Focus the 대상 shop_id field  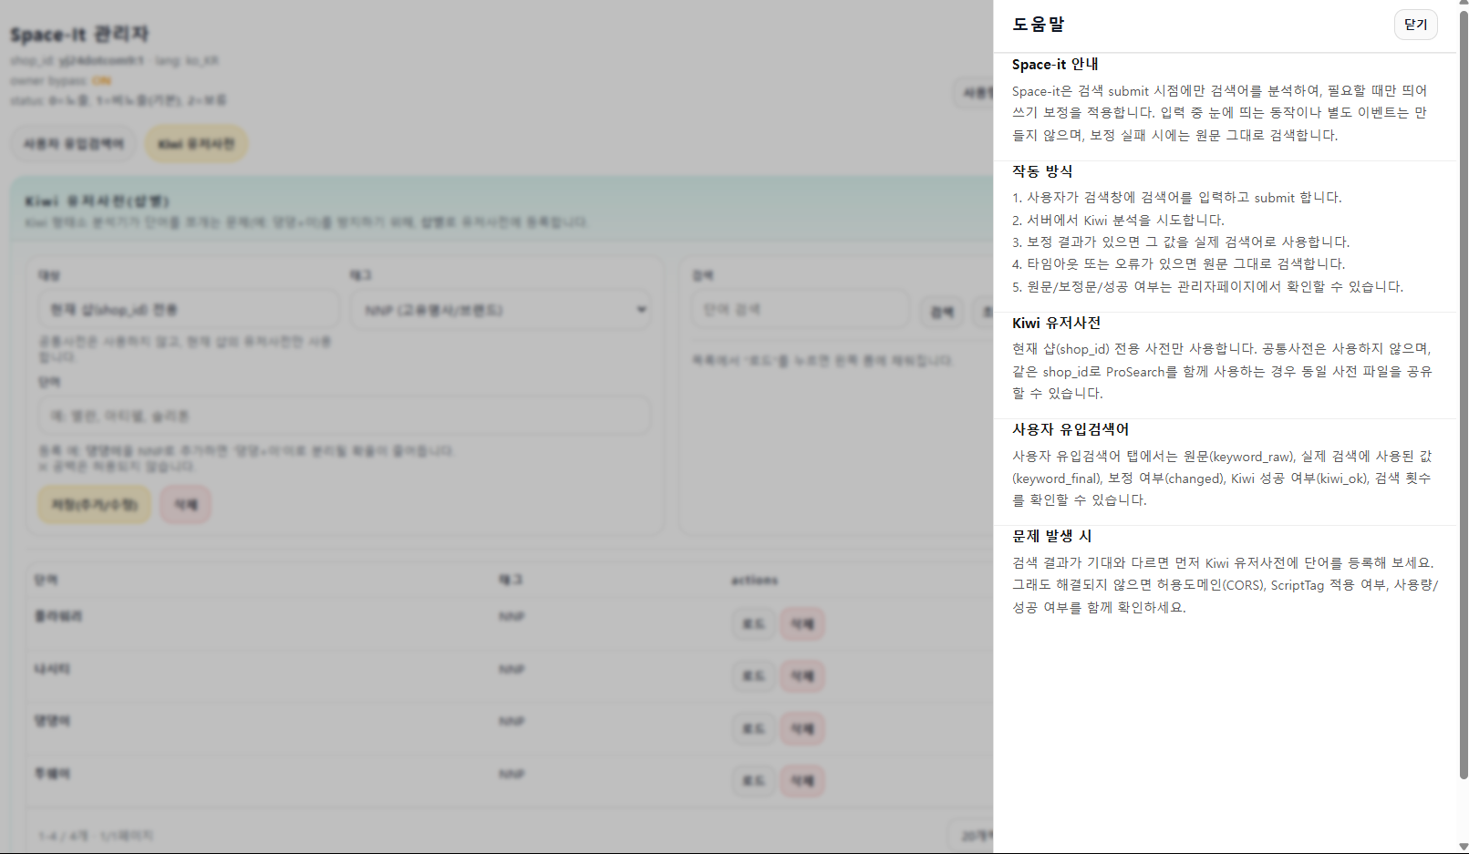[188, 310]
